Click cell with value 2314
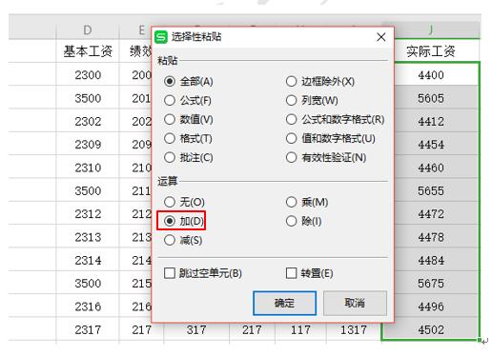The width and height of the screenshot is (492, 356). click(x=88, y=260)
